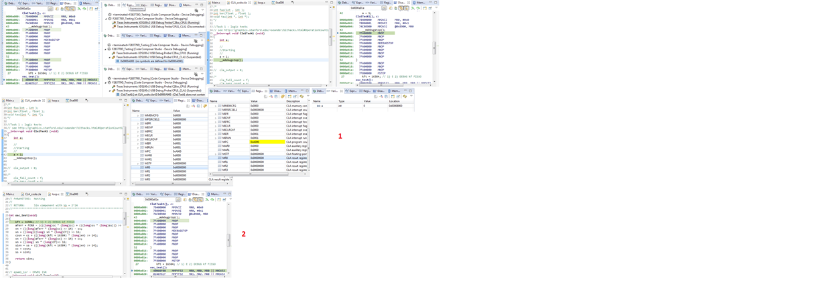Click the first toolbar icon in Variables view
Viewport: 824px width, 307px height.
pyautogui.click(x=376, y=97)
